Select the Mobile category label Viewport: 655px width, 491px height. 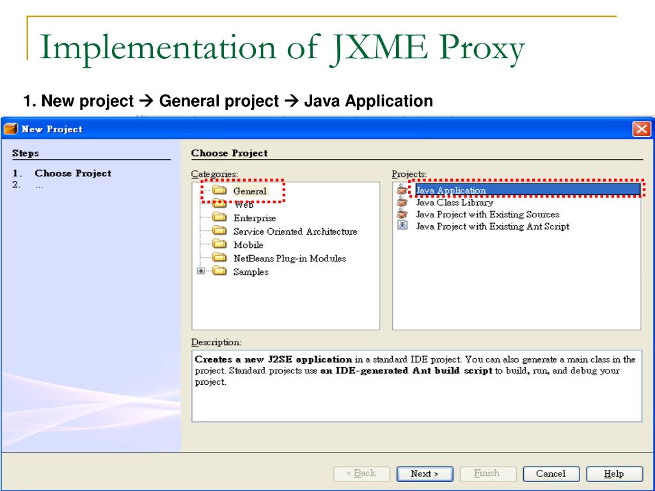[x=248, y=245]
